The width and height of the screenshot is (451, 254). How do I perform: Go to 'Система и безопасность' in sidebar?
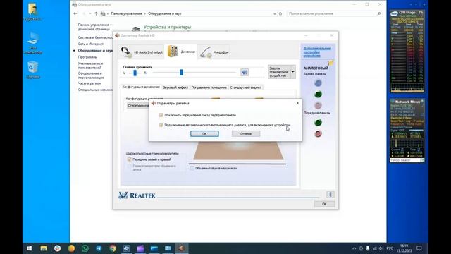(x=95, y=37)
